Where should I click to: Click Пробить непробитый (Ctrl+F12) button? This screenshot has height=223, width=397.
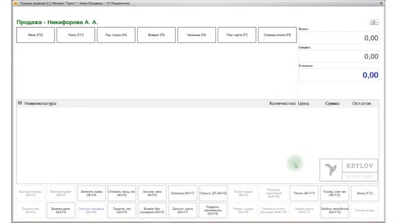(x=334, y=210)
